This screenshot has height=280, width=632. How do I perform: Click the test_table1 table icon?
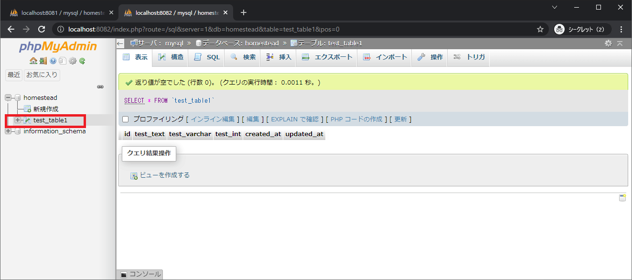(28, 120)
